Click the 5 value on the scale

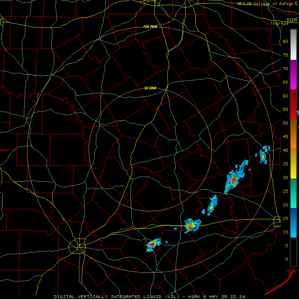pos(287,246)
